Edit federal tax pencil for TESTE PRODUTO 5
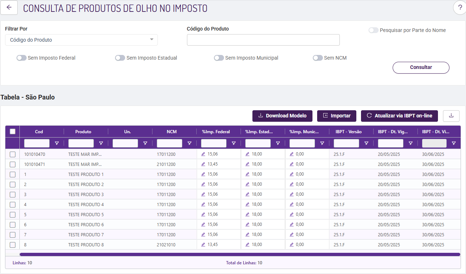This screenshot has width=466, height=274. (203, 214)
